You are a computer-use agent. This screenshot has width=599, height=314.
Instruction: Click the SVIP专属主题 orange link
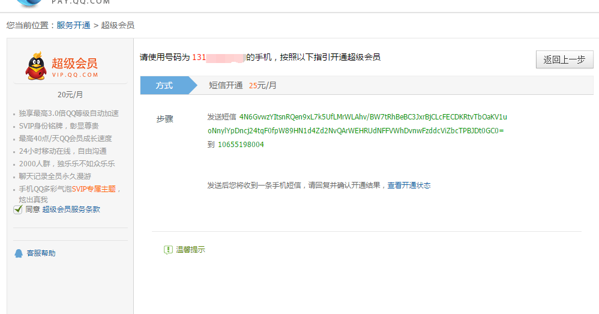[x=94, y=189]
